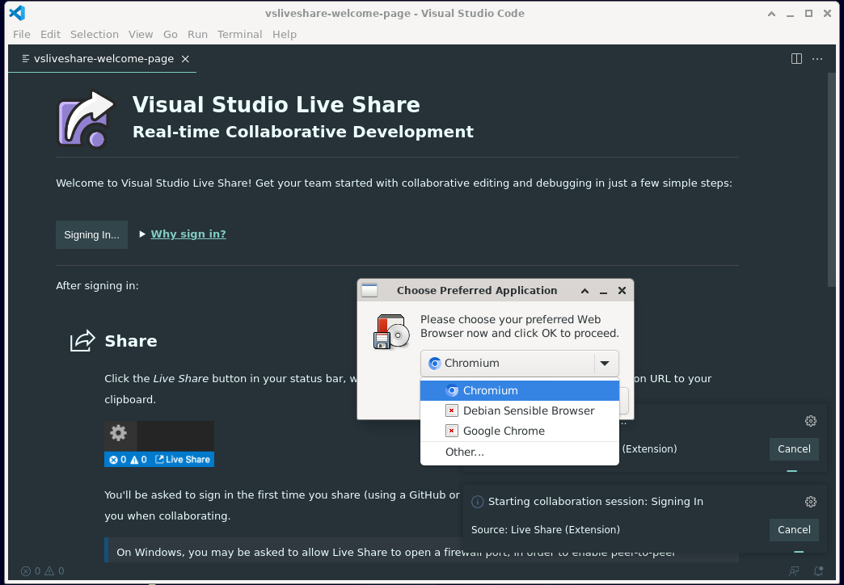Viewport: 844px width, 585px height.
Task: Click the window menu icon of the Choose Preferred Application dialog
Action: 369,291
